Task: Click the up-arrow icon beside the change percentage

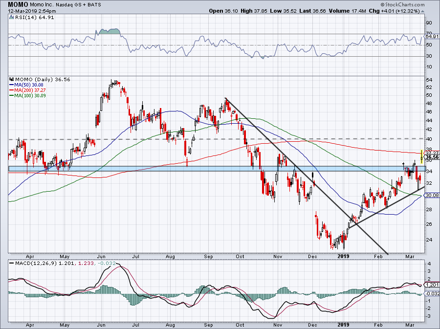Action: (x=423, y=11)
